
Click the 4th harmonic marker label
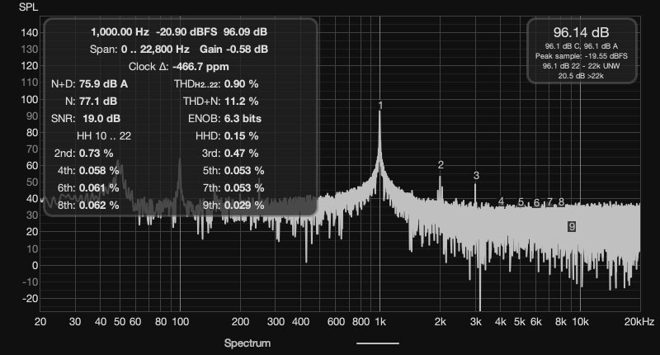pyautogui.click(x=501, y=202)
